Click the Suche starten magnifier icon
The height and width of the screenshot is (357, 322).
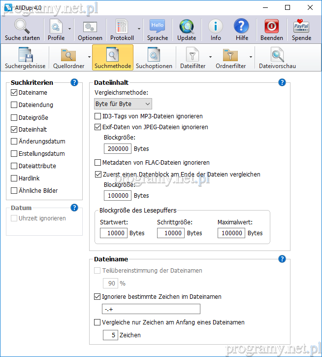coord(22,27)
